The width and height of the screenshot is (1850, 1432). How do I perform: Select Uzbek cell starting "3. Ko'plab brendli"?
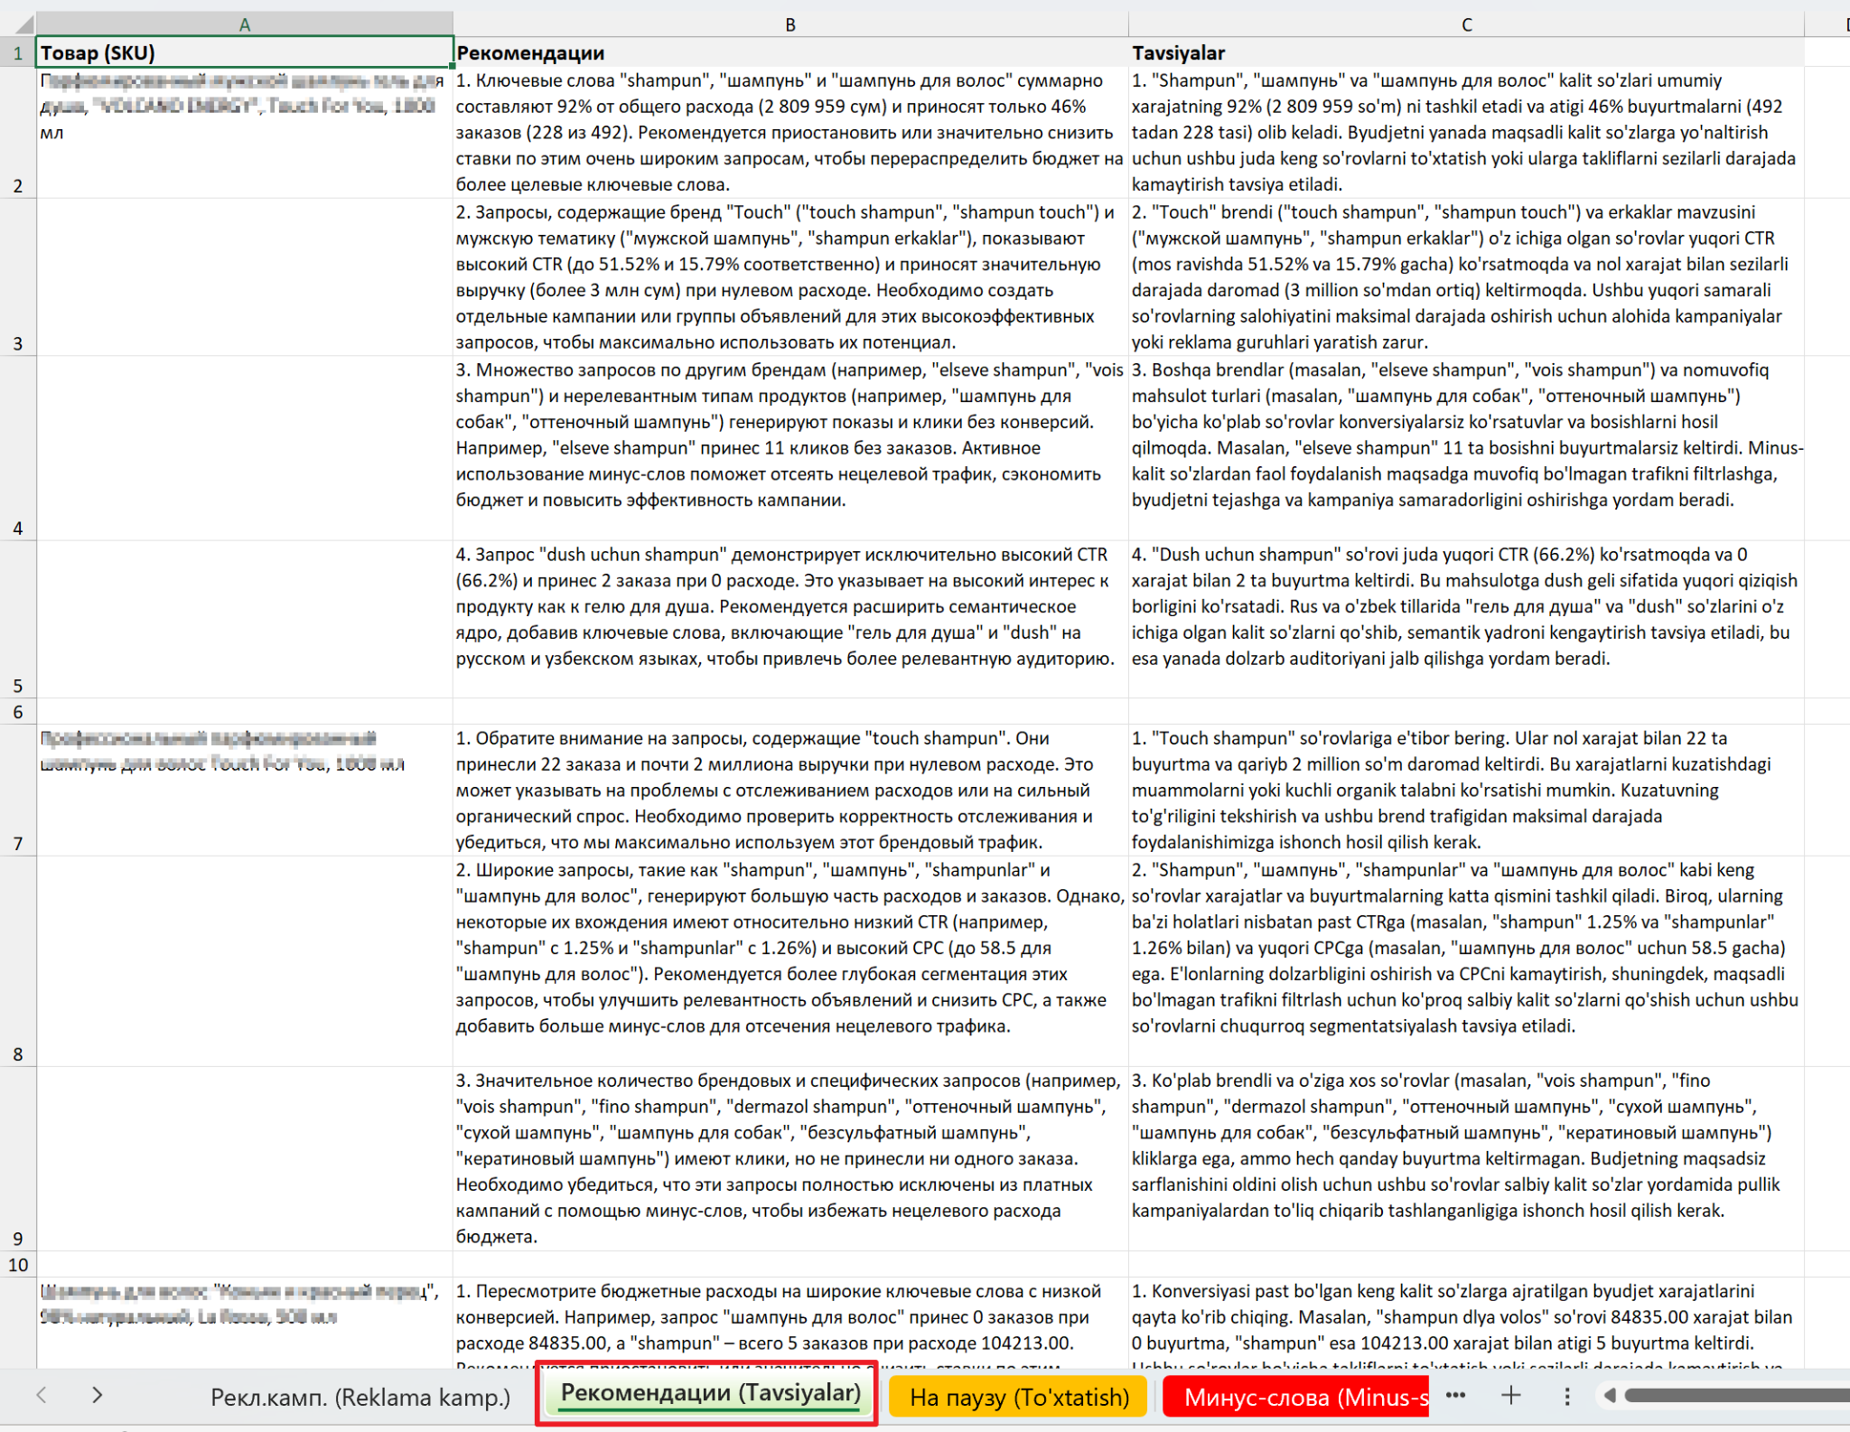coord(1466,1158)
